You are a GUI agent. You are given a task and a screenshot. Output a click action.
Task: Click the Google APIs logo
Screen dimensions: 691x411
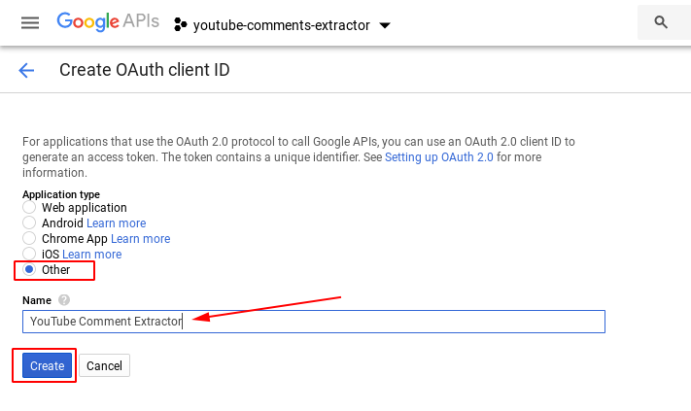[108, 22]
